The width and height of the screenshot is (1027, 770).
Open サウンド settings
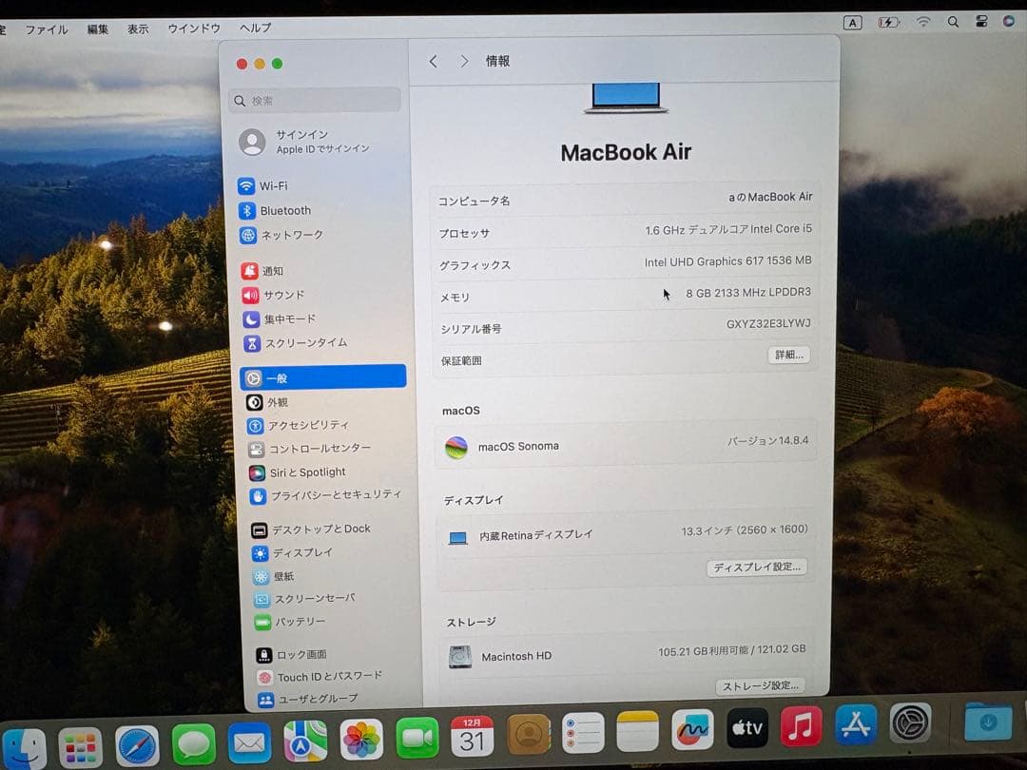(x=273, y=296)
